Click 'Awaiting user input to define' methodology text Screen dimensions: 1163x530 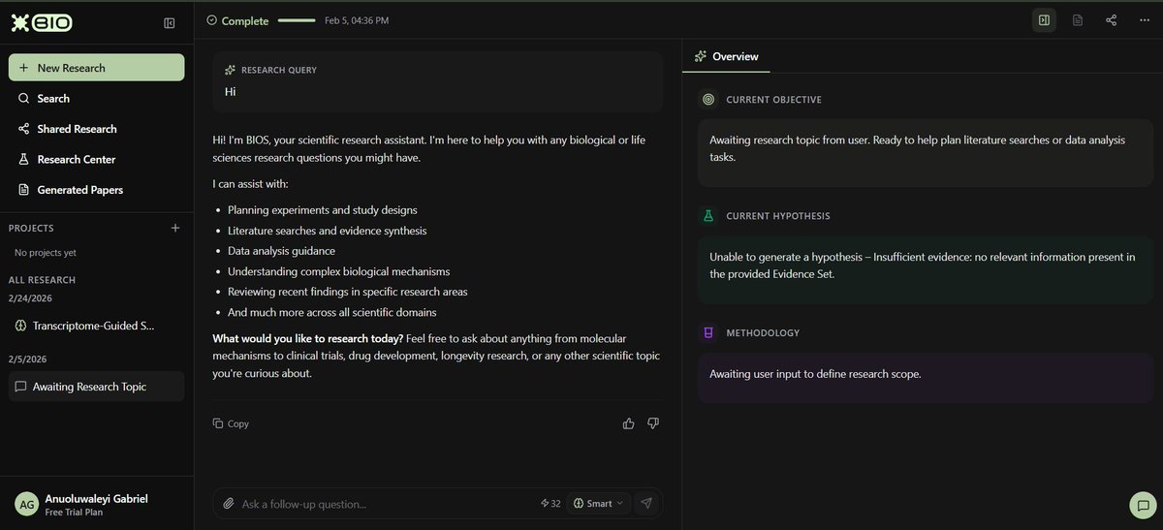point(815,374)
